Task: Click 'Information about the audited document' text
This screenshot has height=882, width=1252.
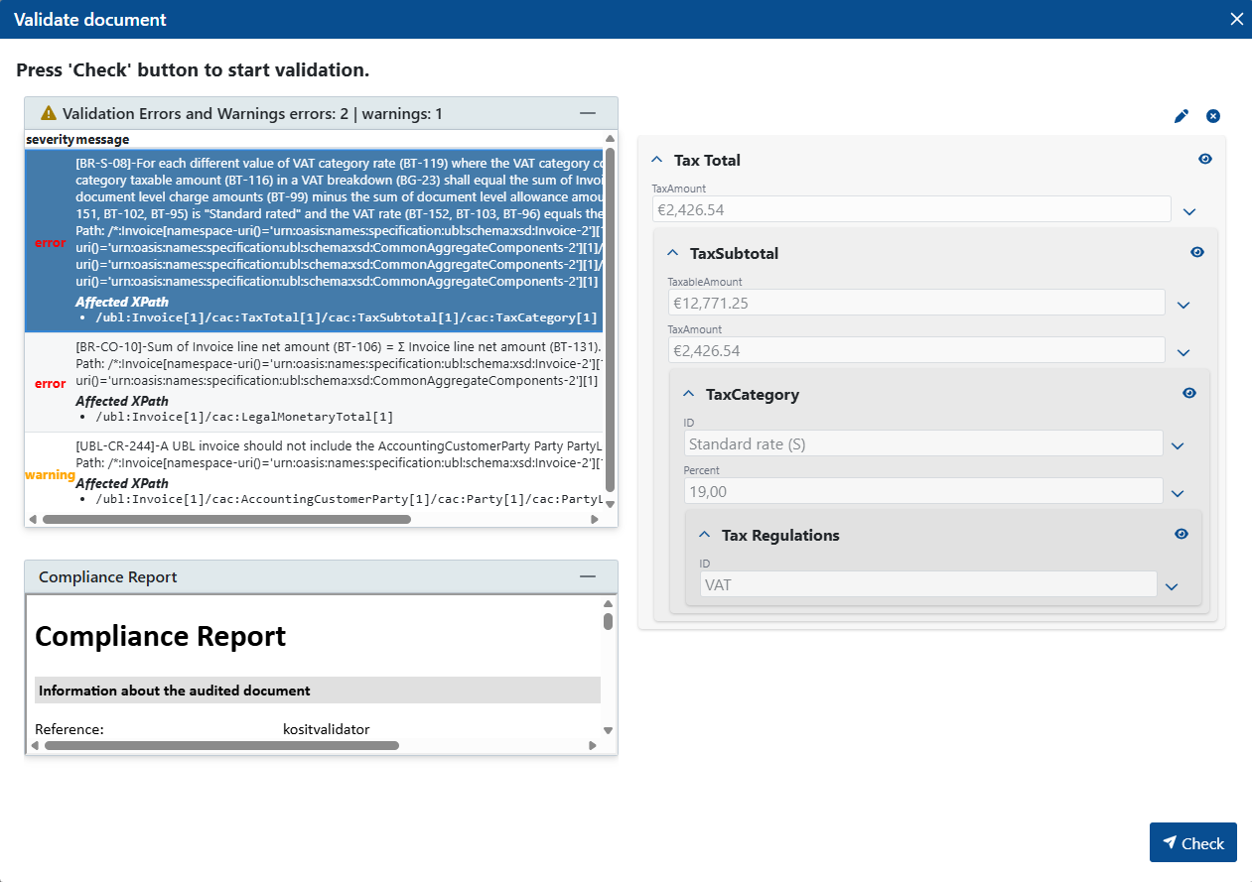Action: point(175,691)
